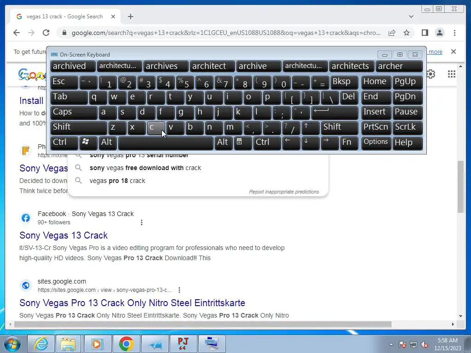Choose 'archer' word prediction

pos(399,66)
